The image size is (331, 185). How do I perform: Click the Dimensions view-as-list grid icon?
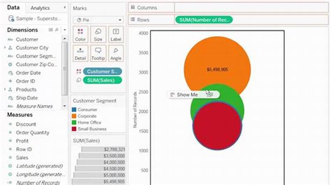50,30
